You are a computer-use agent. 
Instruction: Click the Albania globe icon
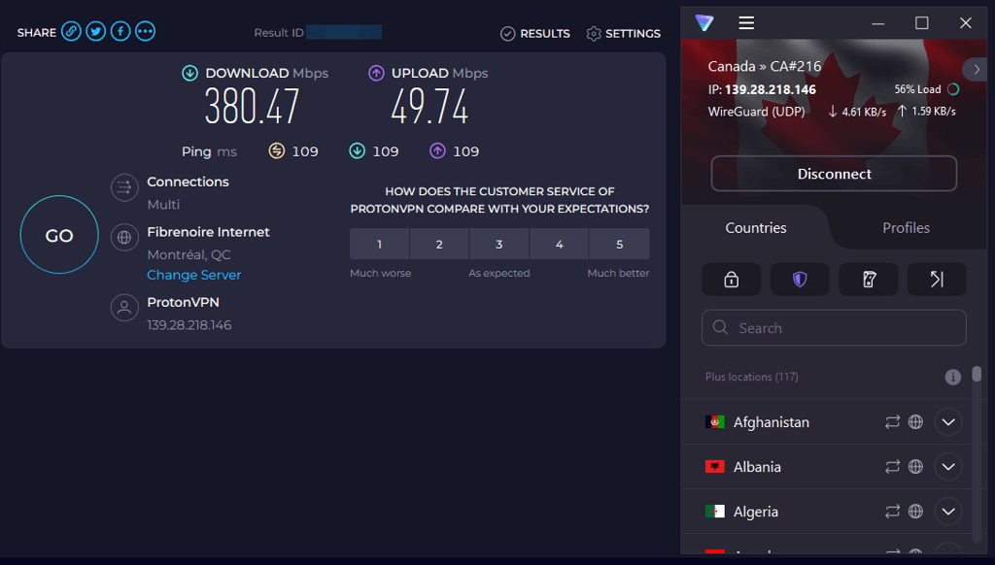(915, 467)
